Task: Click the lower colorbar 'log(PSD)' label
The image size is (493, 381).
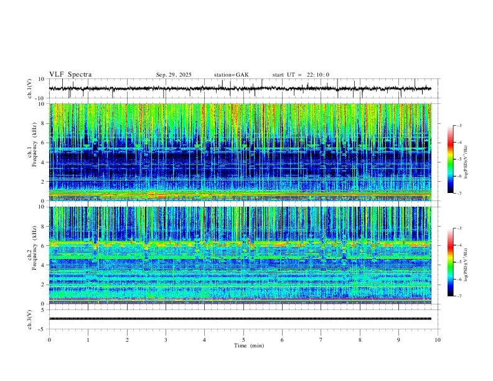Action: (466, 265)
